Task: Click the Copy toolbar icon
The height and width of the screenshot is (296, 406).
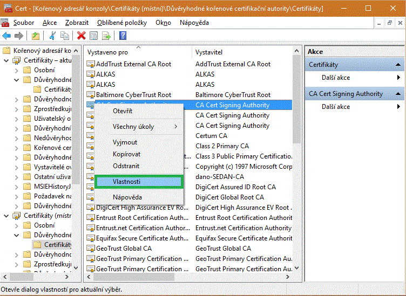Action: [x=65, y=36]
